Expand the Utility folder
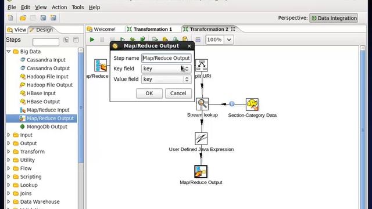This screenshot has width=372, height=209. click(x=9, y=160)
